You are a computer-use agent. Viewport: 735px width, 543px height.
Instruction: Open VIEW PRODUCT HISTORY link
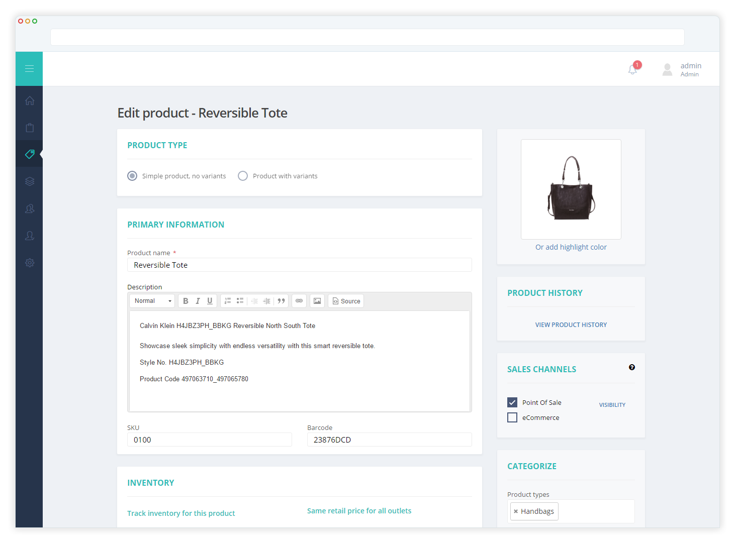coord(571,324)
